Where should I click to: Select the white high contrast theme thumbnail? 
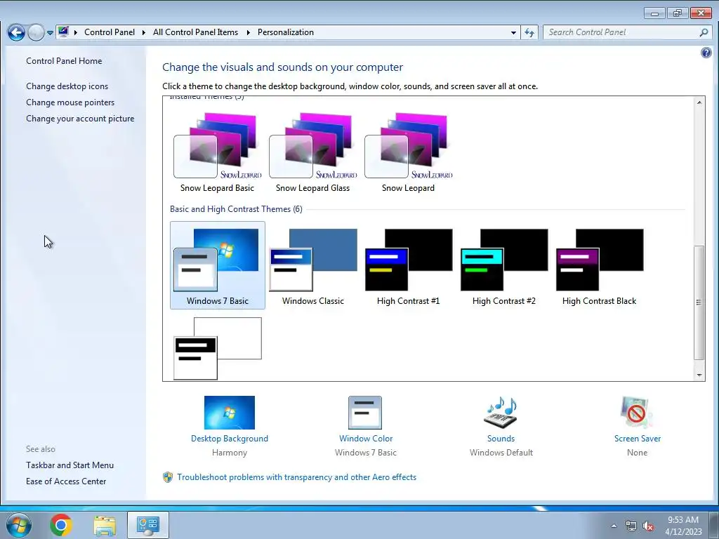pos(218,348)
